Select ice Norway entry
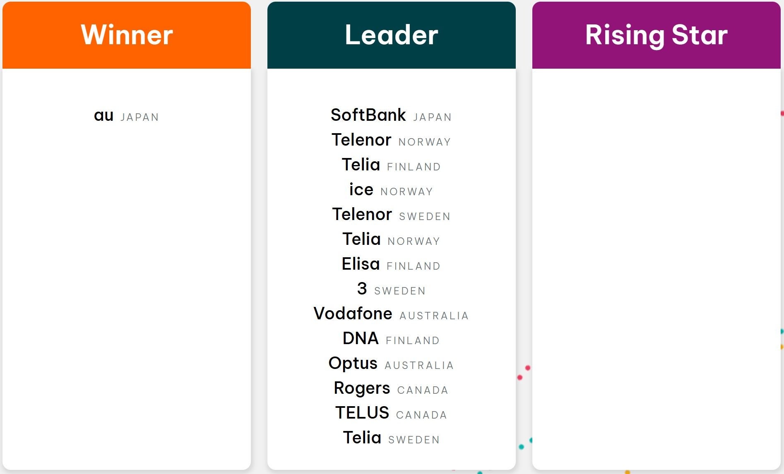This screenshot has height=474, width=784. click(x=391, y=190)
